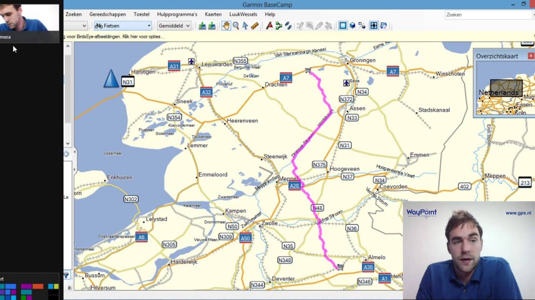The image size is (535, 300).
Task: Switch to 3D map view cube
Action: pos(352,26)
